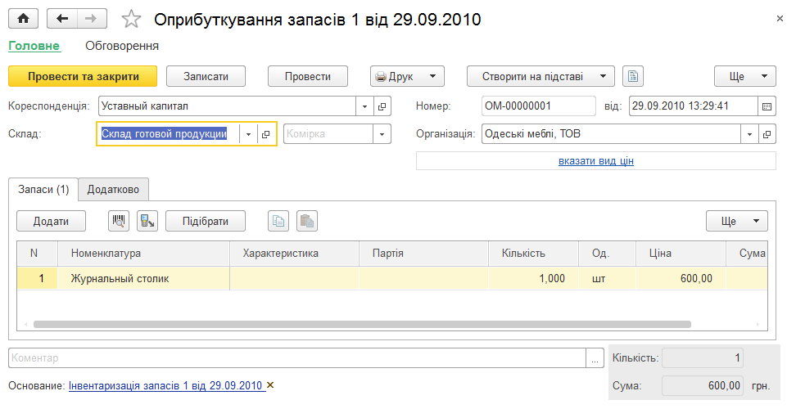Click the Одеські меблі, ТОВ field
Viewport: 787px width, 409px height.
(611, 134)
